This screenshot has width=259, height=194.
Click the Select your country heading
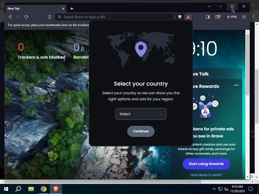point(141,84)
